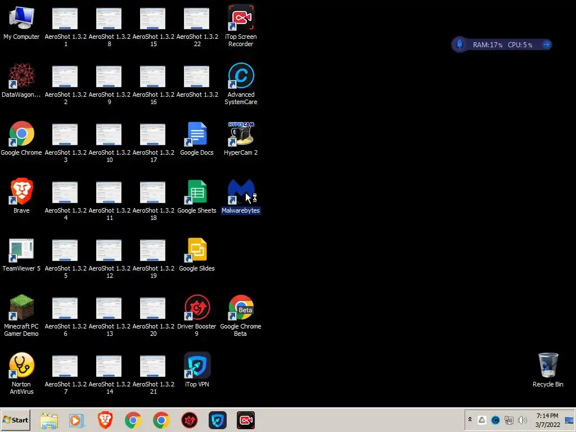The image size is (576, 432).
Task: Select the AeroShot 1.3.2 16 file thumbnail
Action: coord(153,76)
